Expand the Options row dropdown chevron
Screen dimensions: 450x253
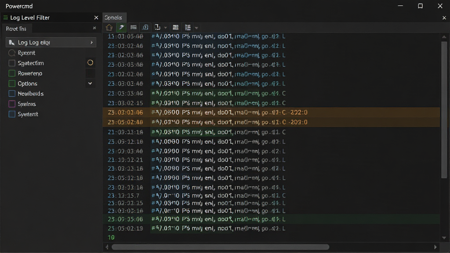pos(90,83)
